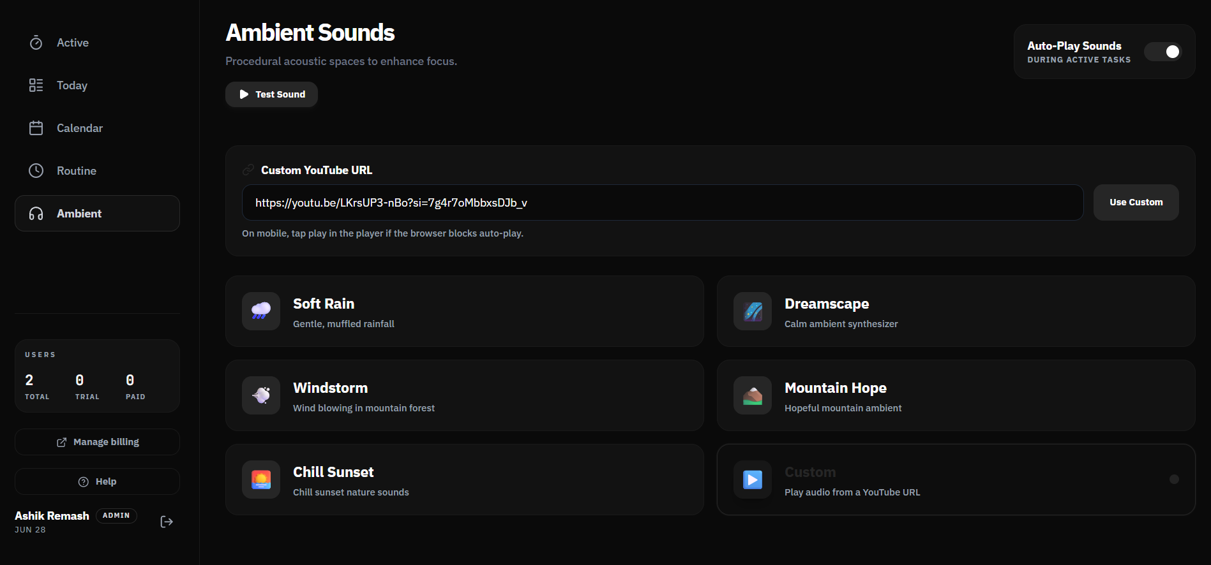1211x565 pixels.
Task: Select the Soft Rain sound title
Action: [x=324, y=304]
